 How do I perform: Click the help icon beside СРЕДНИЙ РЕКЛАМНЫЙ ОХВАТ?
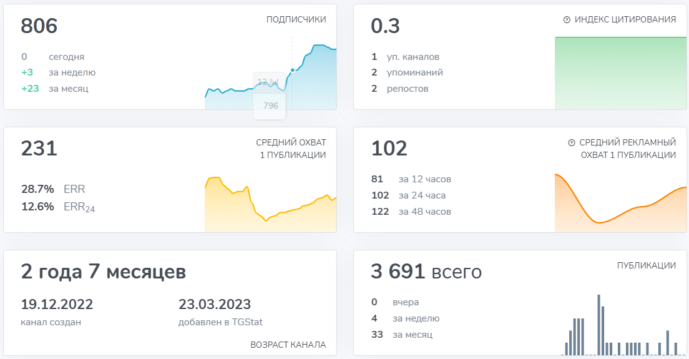click(571, 143)
